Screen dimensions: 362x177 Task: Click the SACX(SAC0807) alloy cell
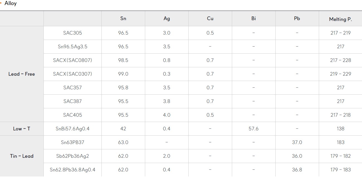coord(72,60)
